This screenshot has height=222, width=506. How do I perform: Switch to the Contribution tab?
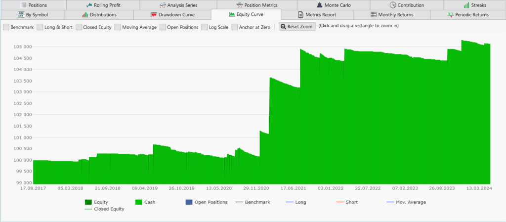click(407, 5)
